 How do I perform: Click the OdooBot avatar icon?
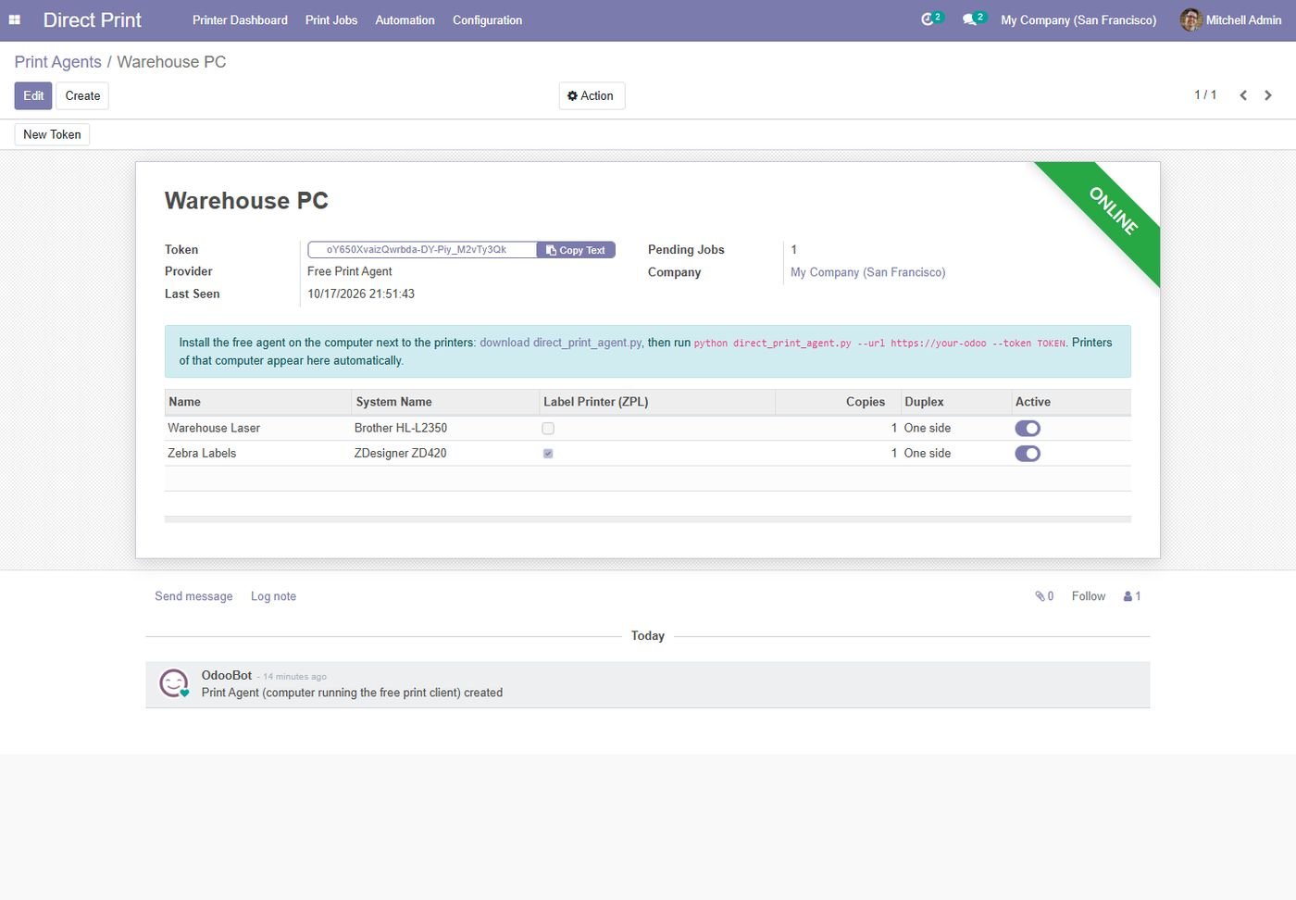point(174,683)
